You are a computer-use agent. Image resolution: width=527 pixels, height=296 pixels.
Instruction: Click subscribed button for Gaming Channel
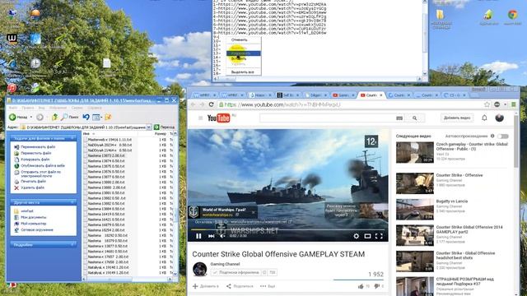[236, 272]
